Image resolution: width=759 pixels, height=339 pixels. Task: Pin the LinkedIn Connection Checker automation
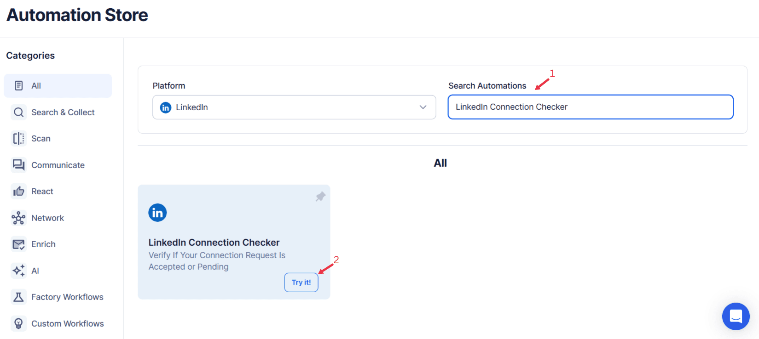click(x=320, y=197)
